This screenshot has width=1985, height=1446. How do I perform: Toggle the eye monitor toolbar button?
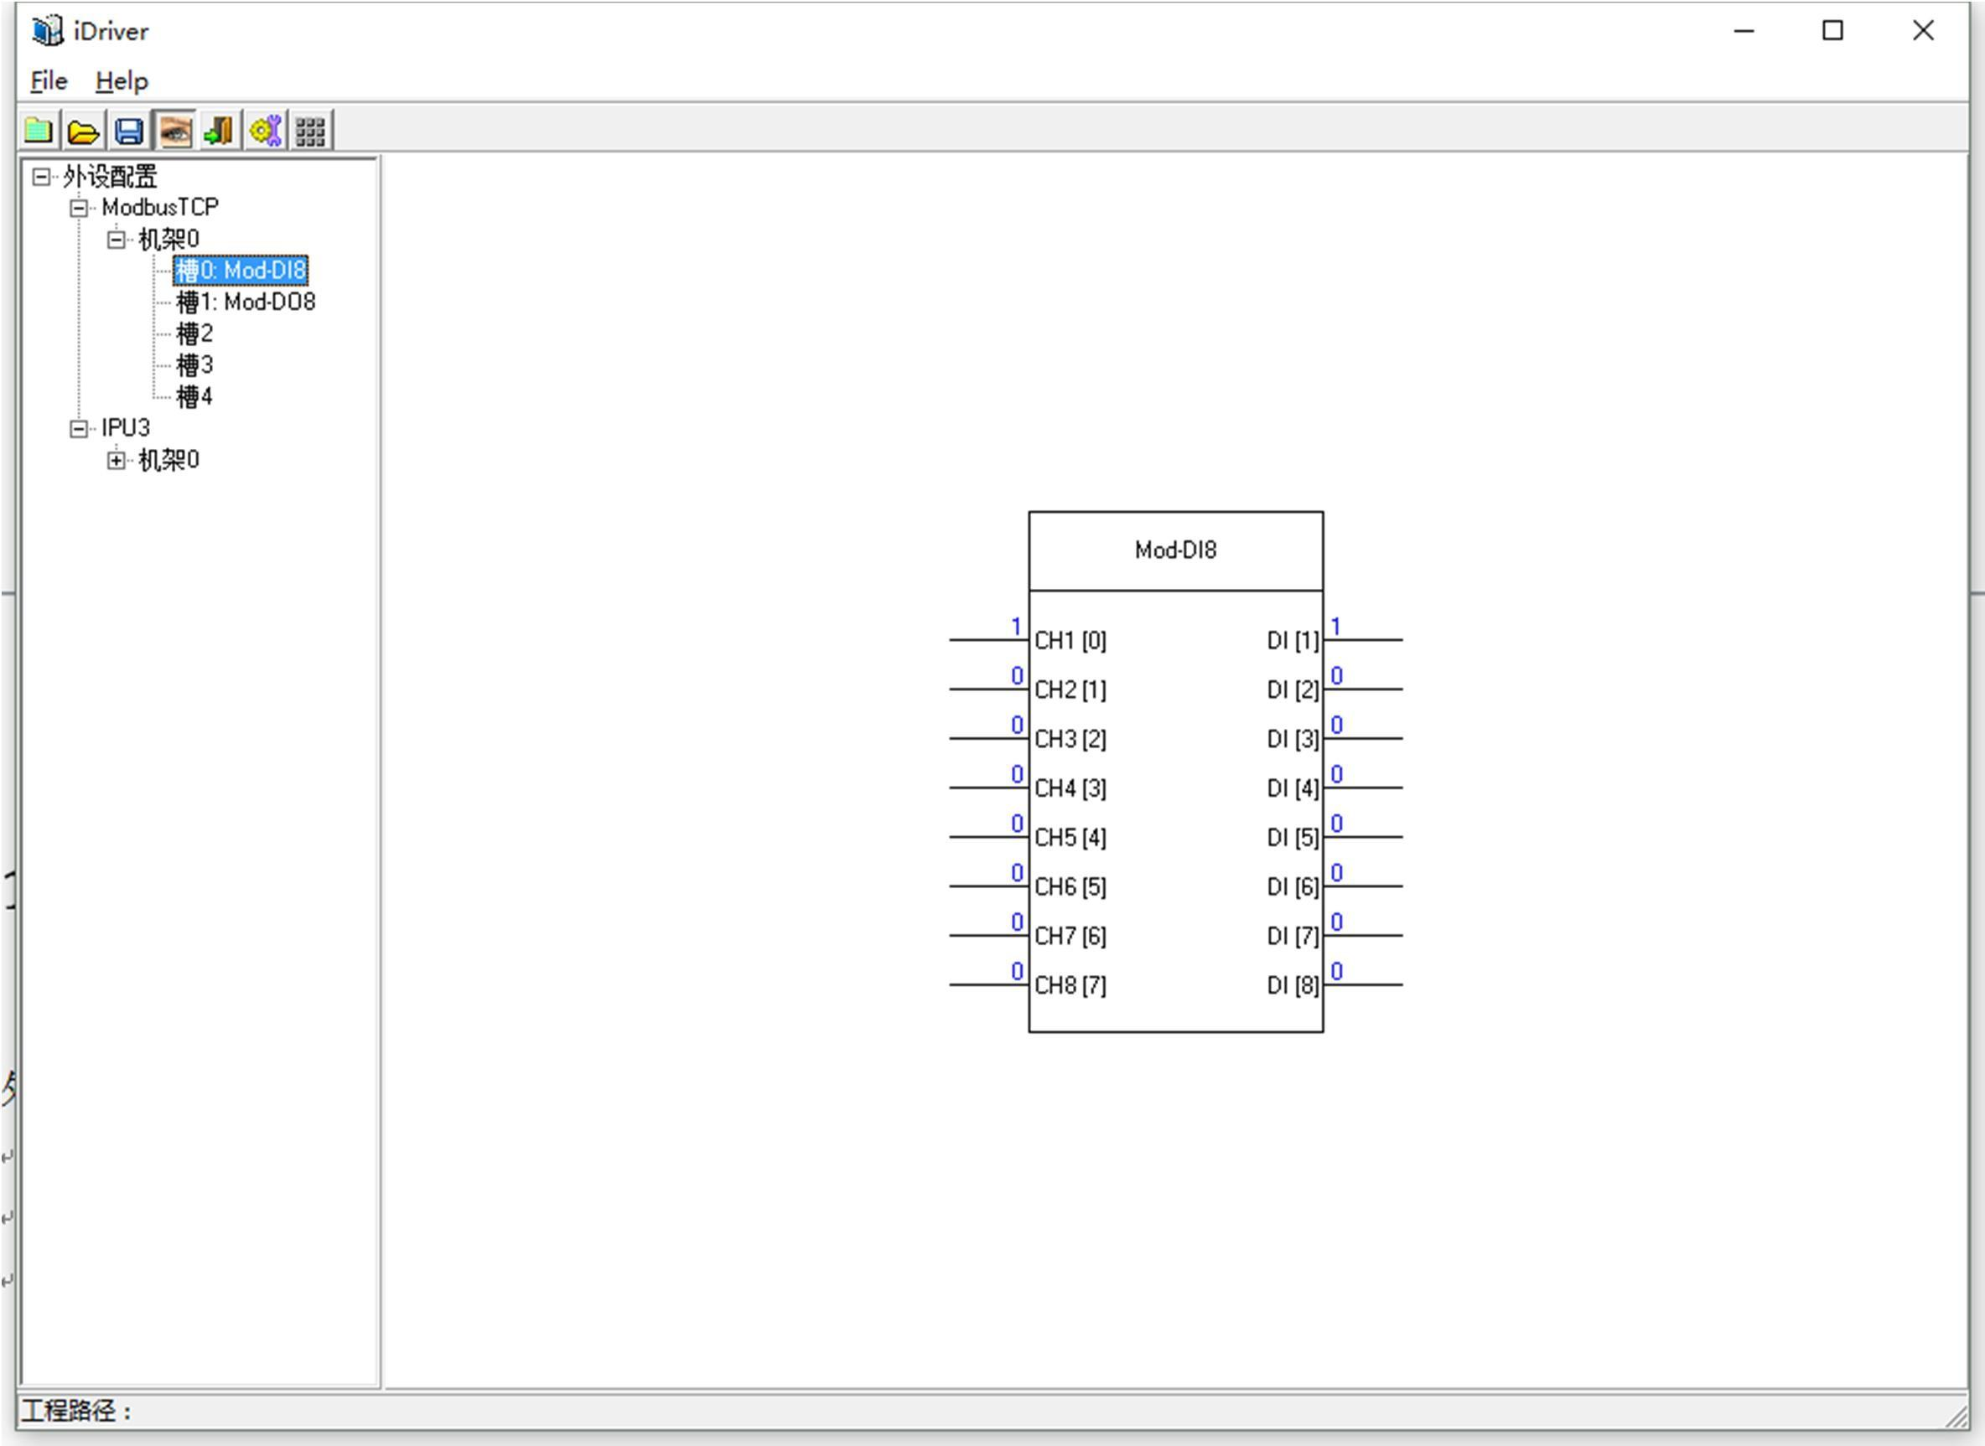pos(175,132)
